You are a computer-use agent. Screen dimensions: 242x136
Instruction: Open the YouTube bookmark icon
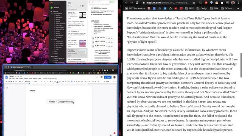[175, 8]
